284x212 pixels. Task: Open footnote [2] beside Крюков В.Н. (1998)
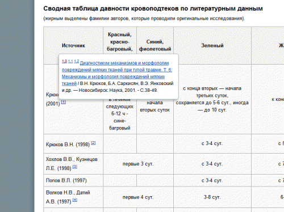point(93,143)
